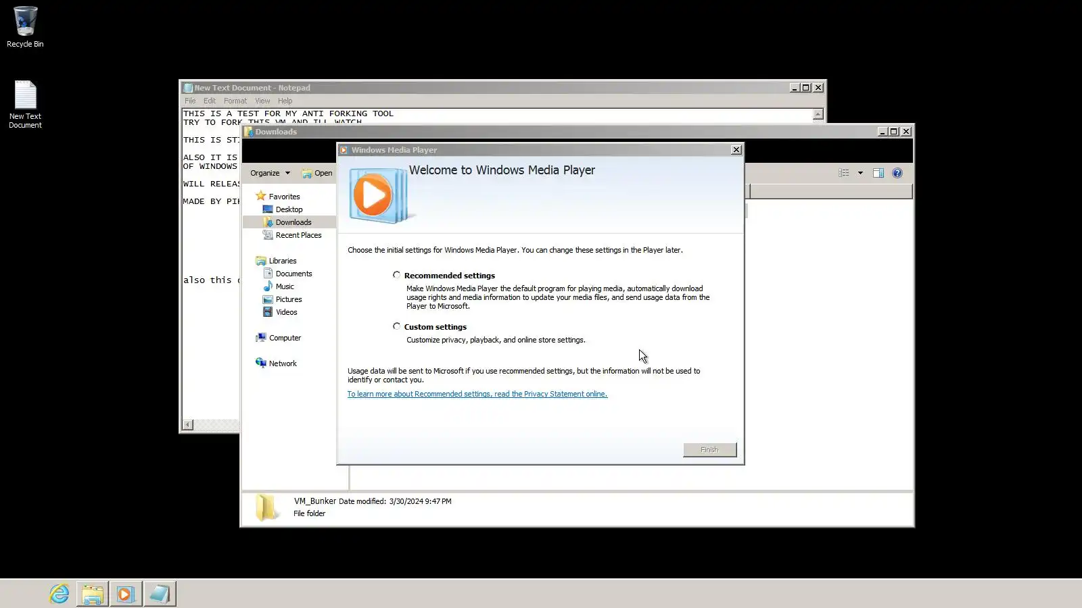Click VM_Bunker name in details pane
The width and height of the screenshot is (1082, 608).
pos(314,501)
